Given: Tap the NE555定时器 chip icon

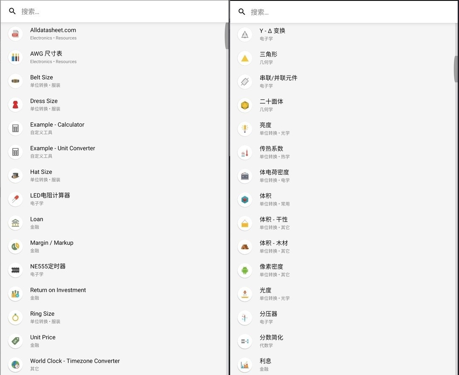Looking at the screenshot, I should click(15, 270).
